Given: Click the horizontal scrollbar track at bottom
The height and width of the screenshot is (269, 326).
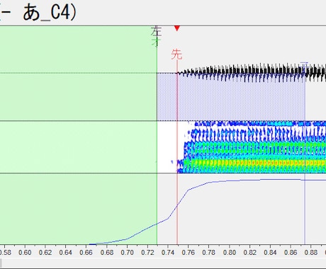Looking at the screenshot, I should tap(163, 263).
